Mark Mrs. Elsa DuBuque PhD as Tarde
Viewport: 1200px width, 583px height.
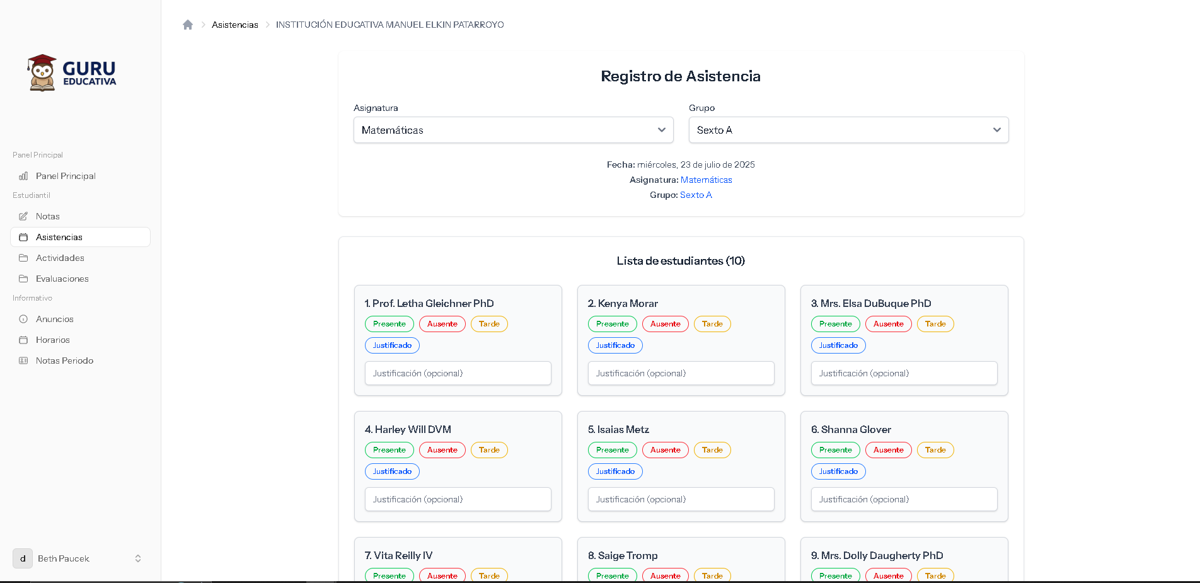[x=935, y=324]
